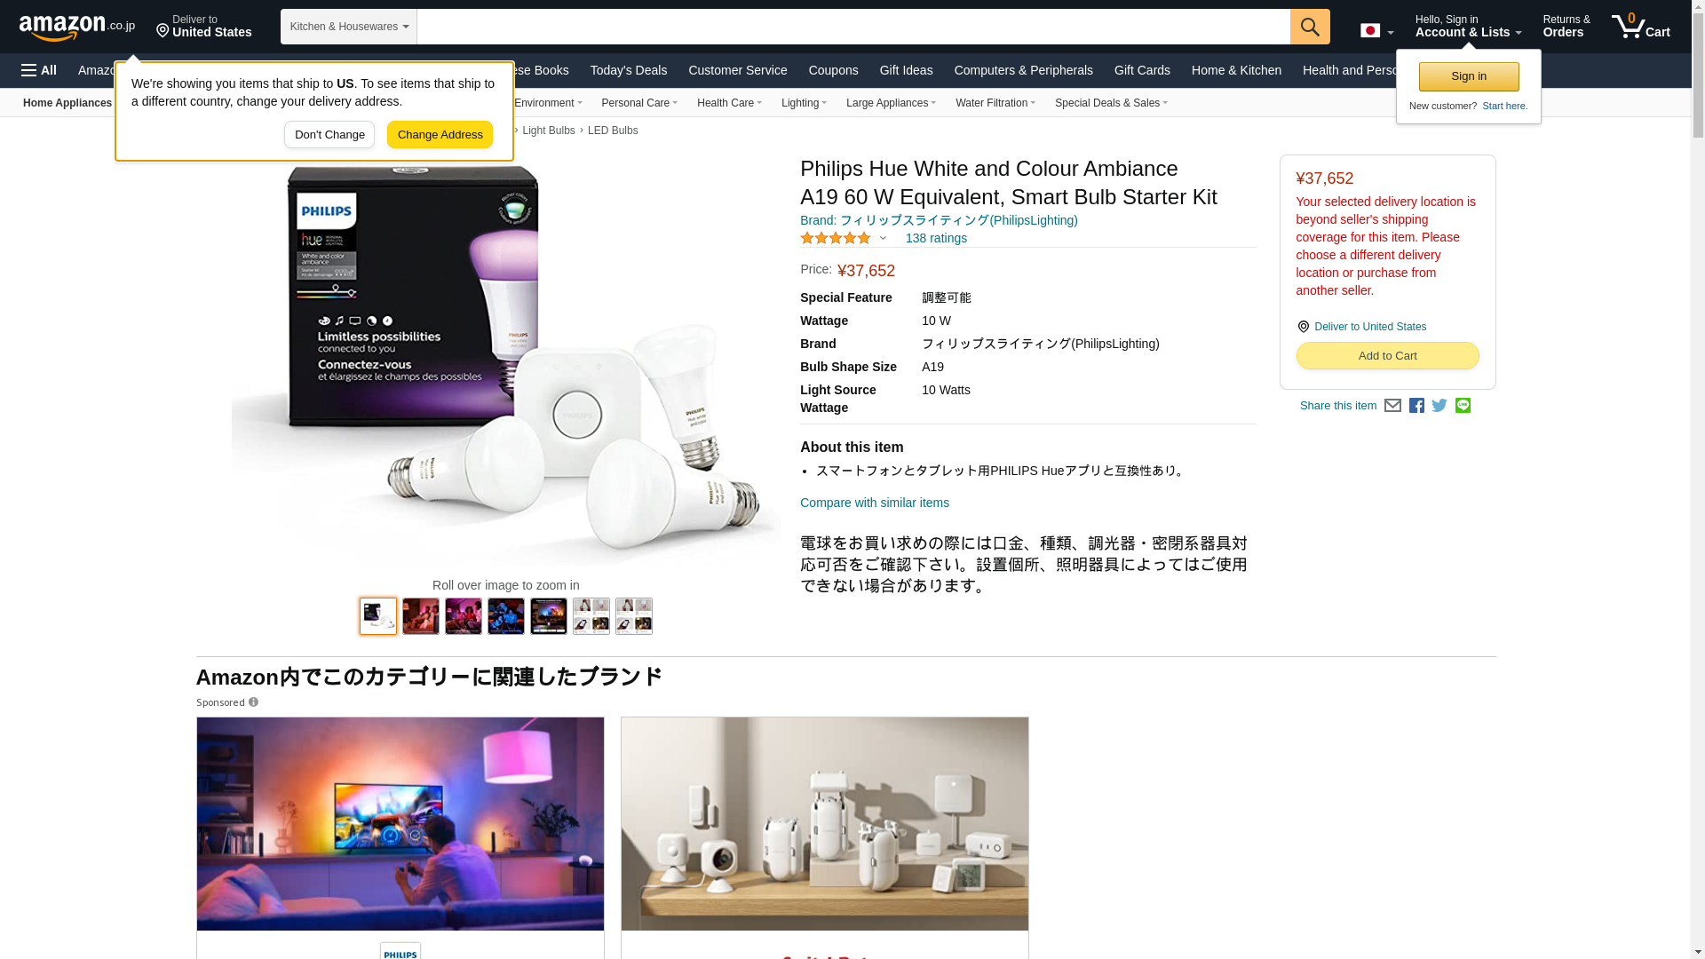Screen dimensions: 1705x959
Task: Share item on LINE icon
Action: 1463,406
